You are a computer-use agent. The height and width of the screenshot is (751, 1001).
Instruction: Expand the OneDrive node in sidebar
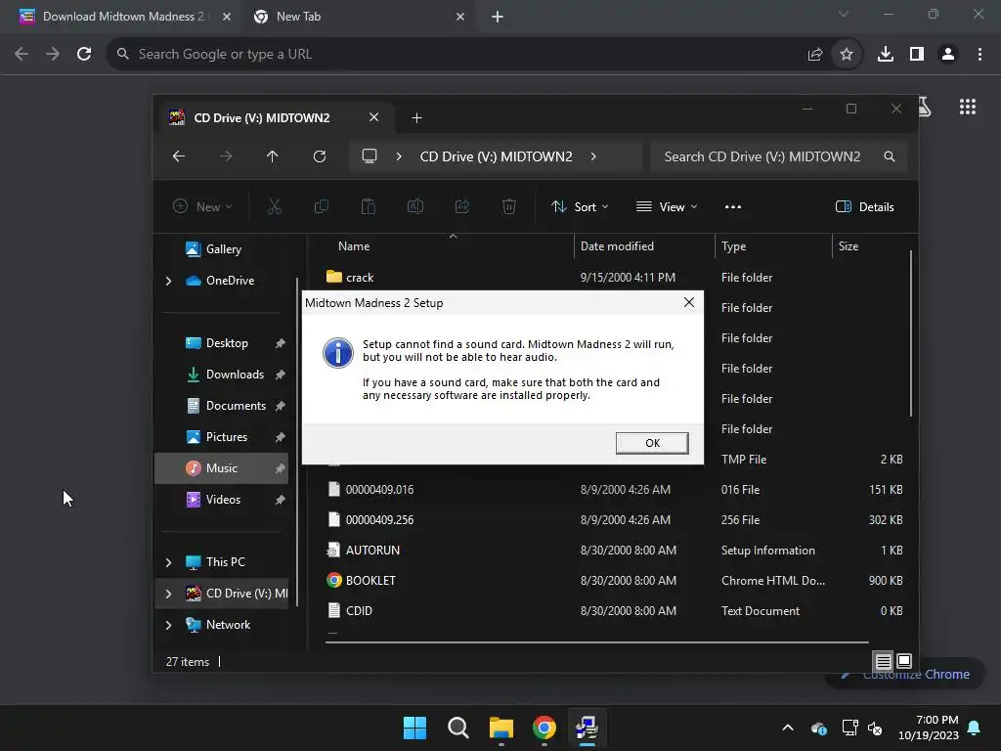[x=168, y=281]
